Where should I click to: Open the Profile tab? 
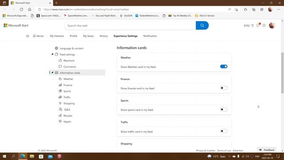[74, 36]
